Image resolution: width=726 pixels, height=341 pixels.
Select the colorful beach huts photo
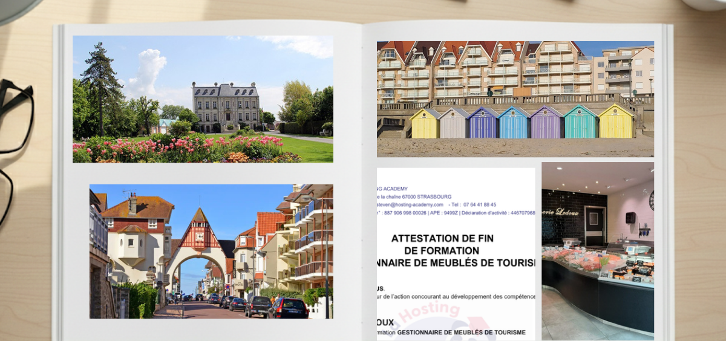515,99
